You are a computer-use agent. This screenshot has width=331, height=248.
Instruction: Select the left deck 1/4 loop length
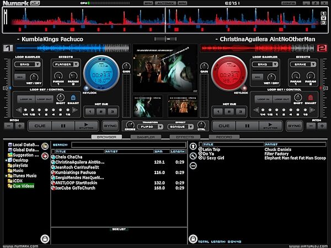(25, 110)
